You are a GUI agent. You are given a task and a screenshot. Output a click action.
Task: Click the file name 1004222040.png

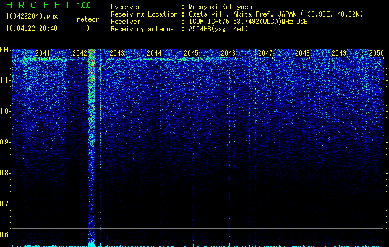[x=32, y=17]
